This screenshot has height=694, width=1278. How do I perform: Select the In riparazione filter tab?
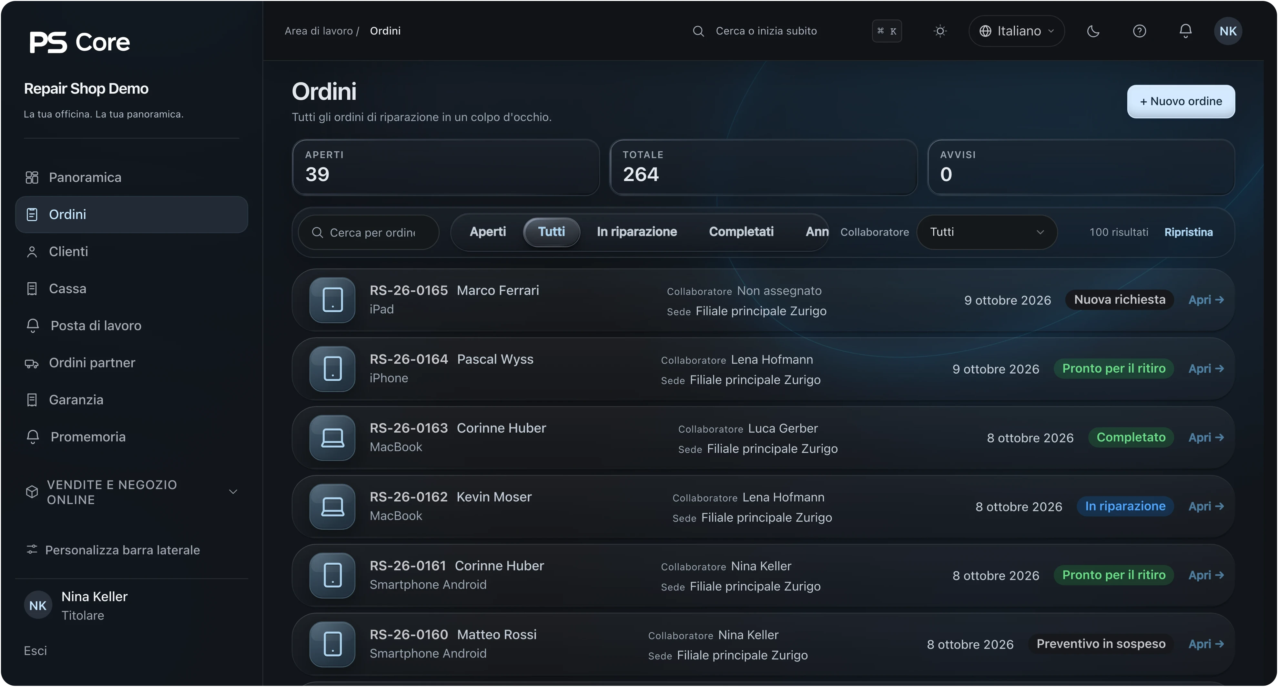636,232
